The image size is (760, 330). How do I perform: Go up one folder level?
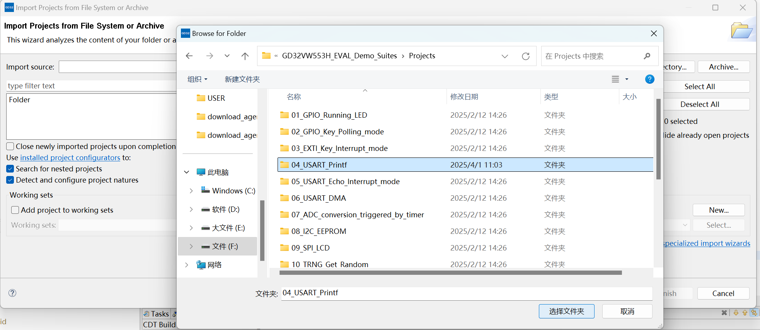(245, 56)
